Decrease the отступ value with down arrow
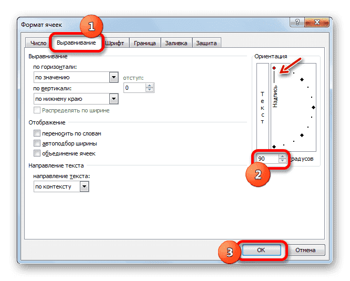This screenshot has width=350, height=281. pos(149,90)
